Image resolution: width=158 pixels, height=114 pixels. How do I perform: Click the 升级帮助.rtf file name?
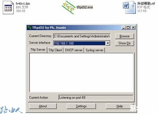click(x=146, y=3)
